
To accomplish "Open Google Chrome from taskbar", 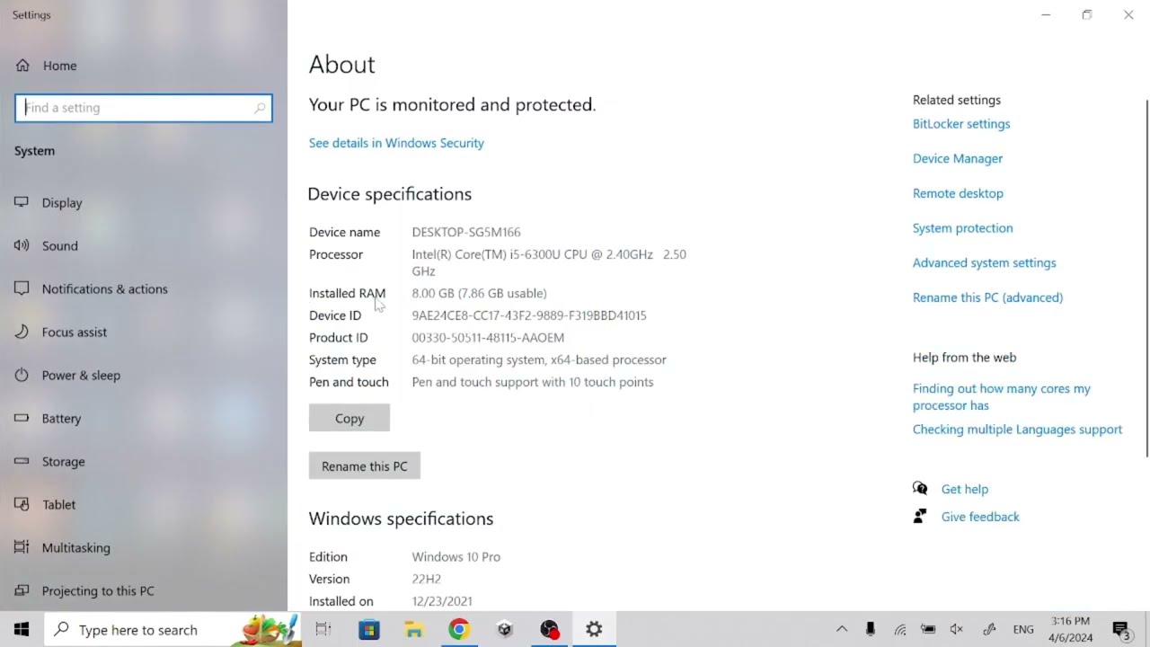I will click(x=459, y=630).
